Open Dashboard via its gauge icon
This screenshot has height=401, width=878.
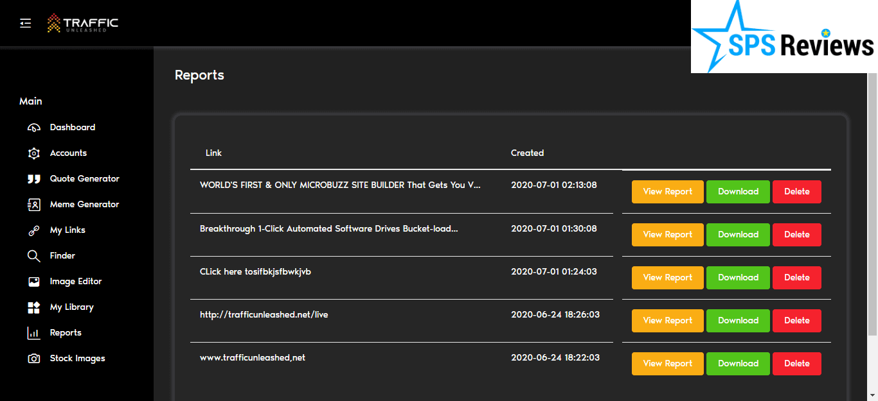coord(34,128)
